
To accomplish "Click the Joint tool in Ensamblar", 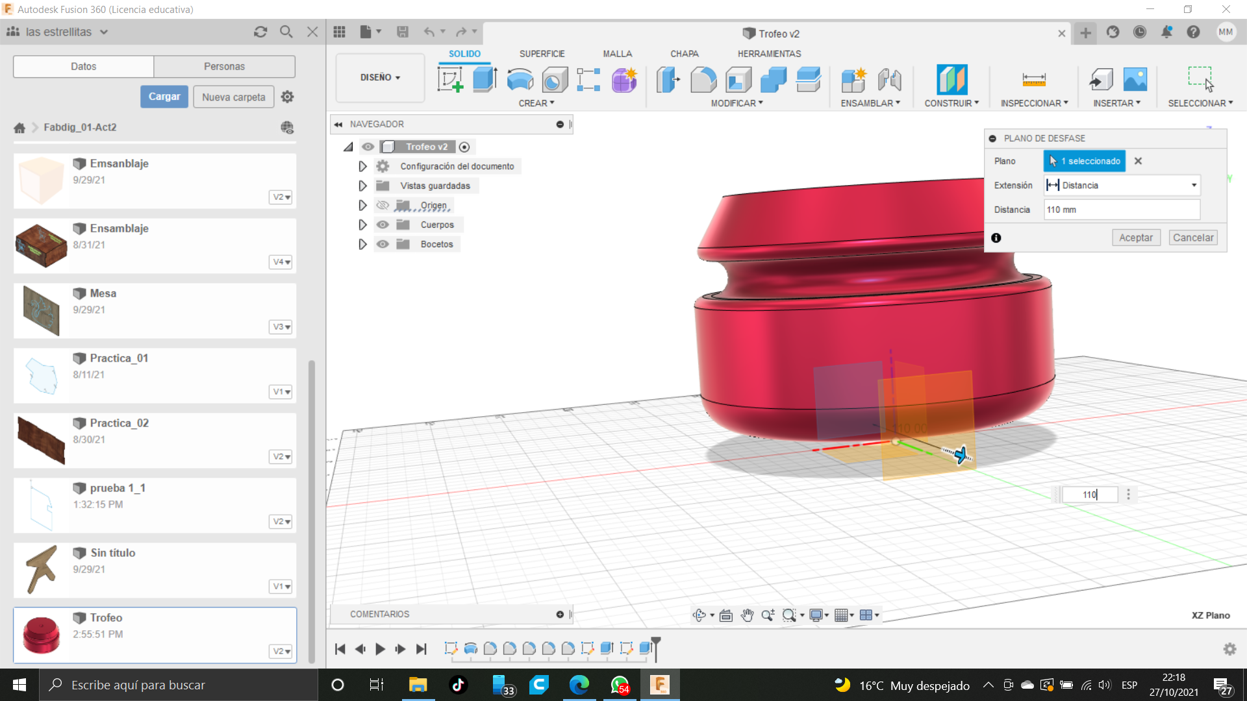I will (x=889, y=80).
